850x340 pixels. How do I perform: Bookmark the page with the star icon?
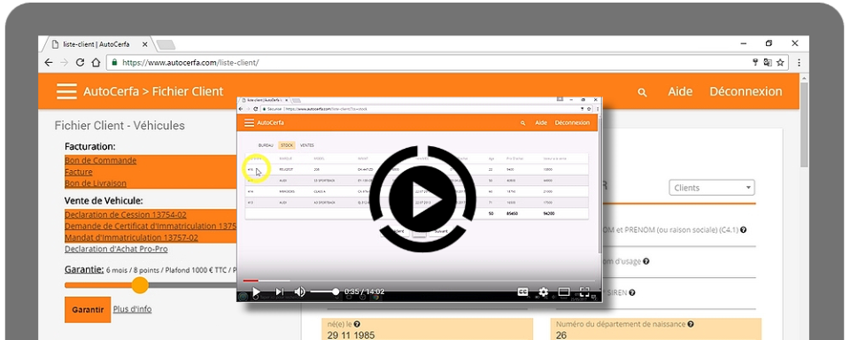pyautogui.click(x=780, y=62)
